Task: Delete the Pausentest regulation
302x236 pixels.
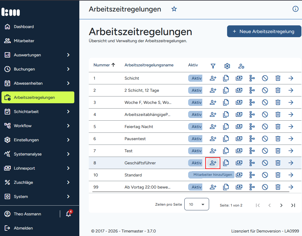Action: click(x=278, y=139)
